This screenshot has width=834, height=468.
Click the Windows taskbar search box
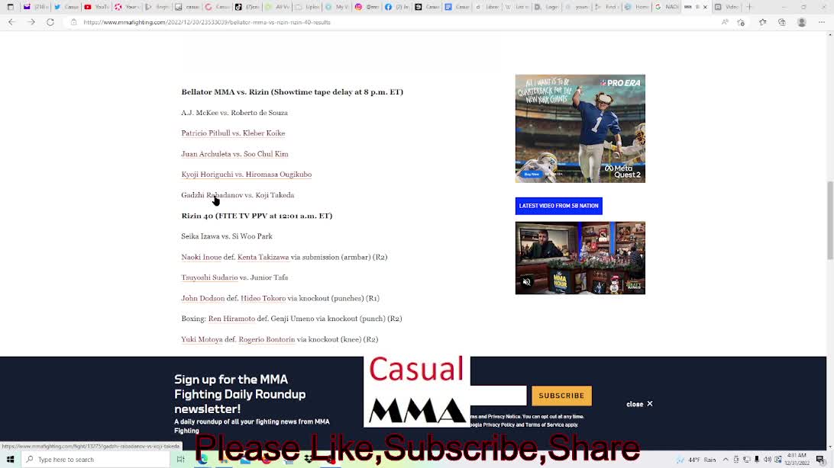[95, 460]
